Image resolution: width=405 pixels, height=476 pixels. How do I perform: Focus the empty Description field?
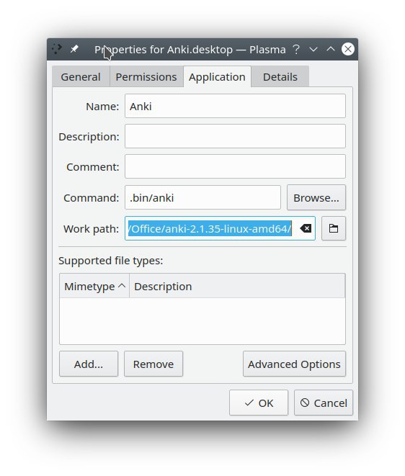[x=235, y=136]
